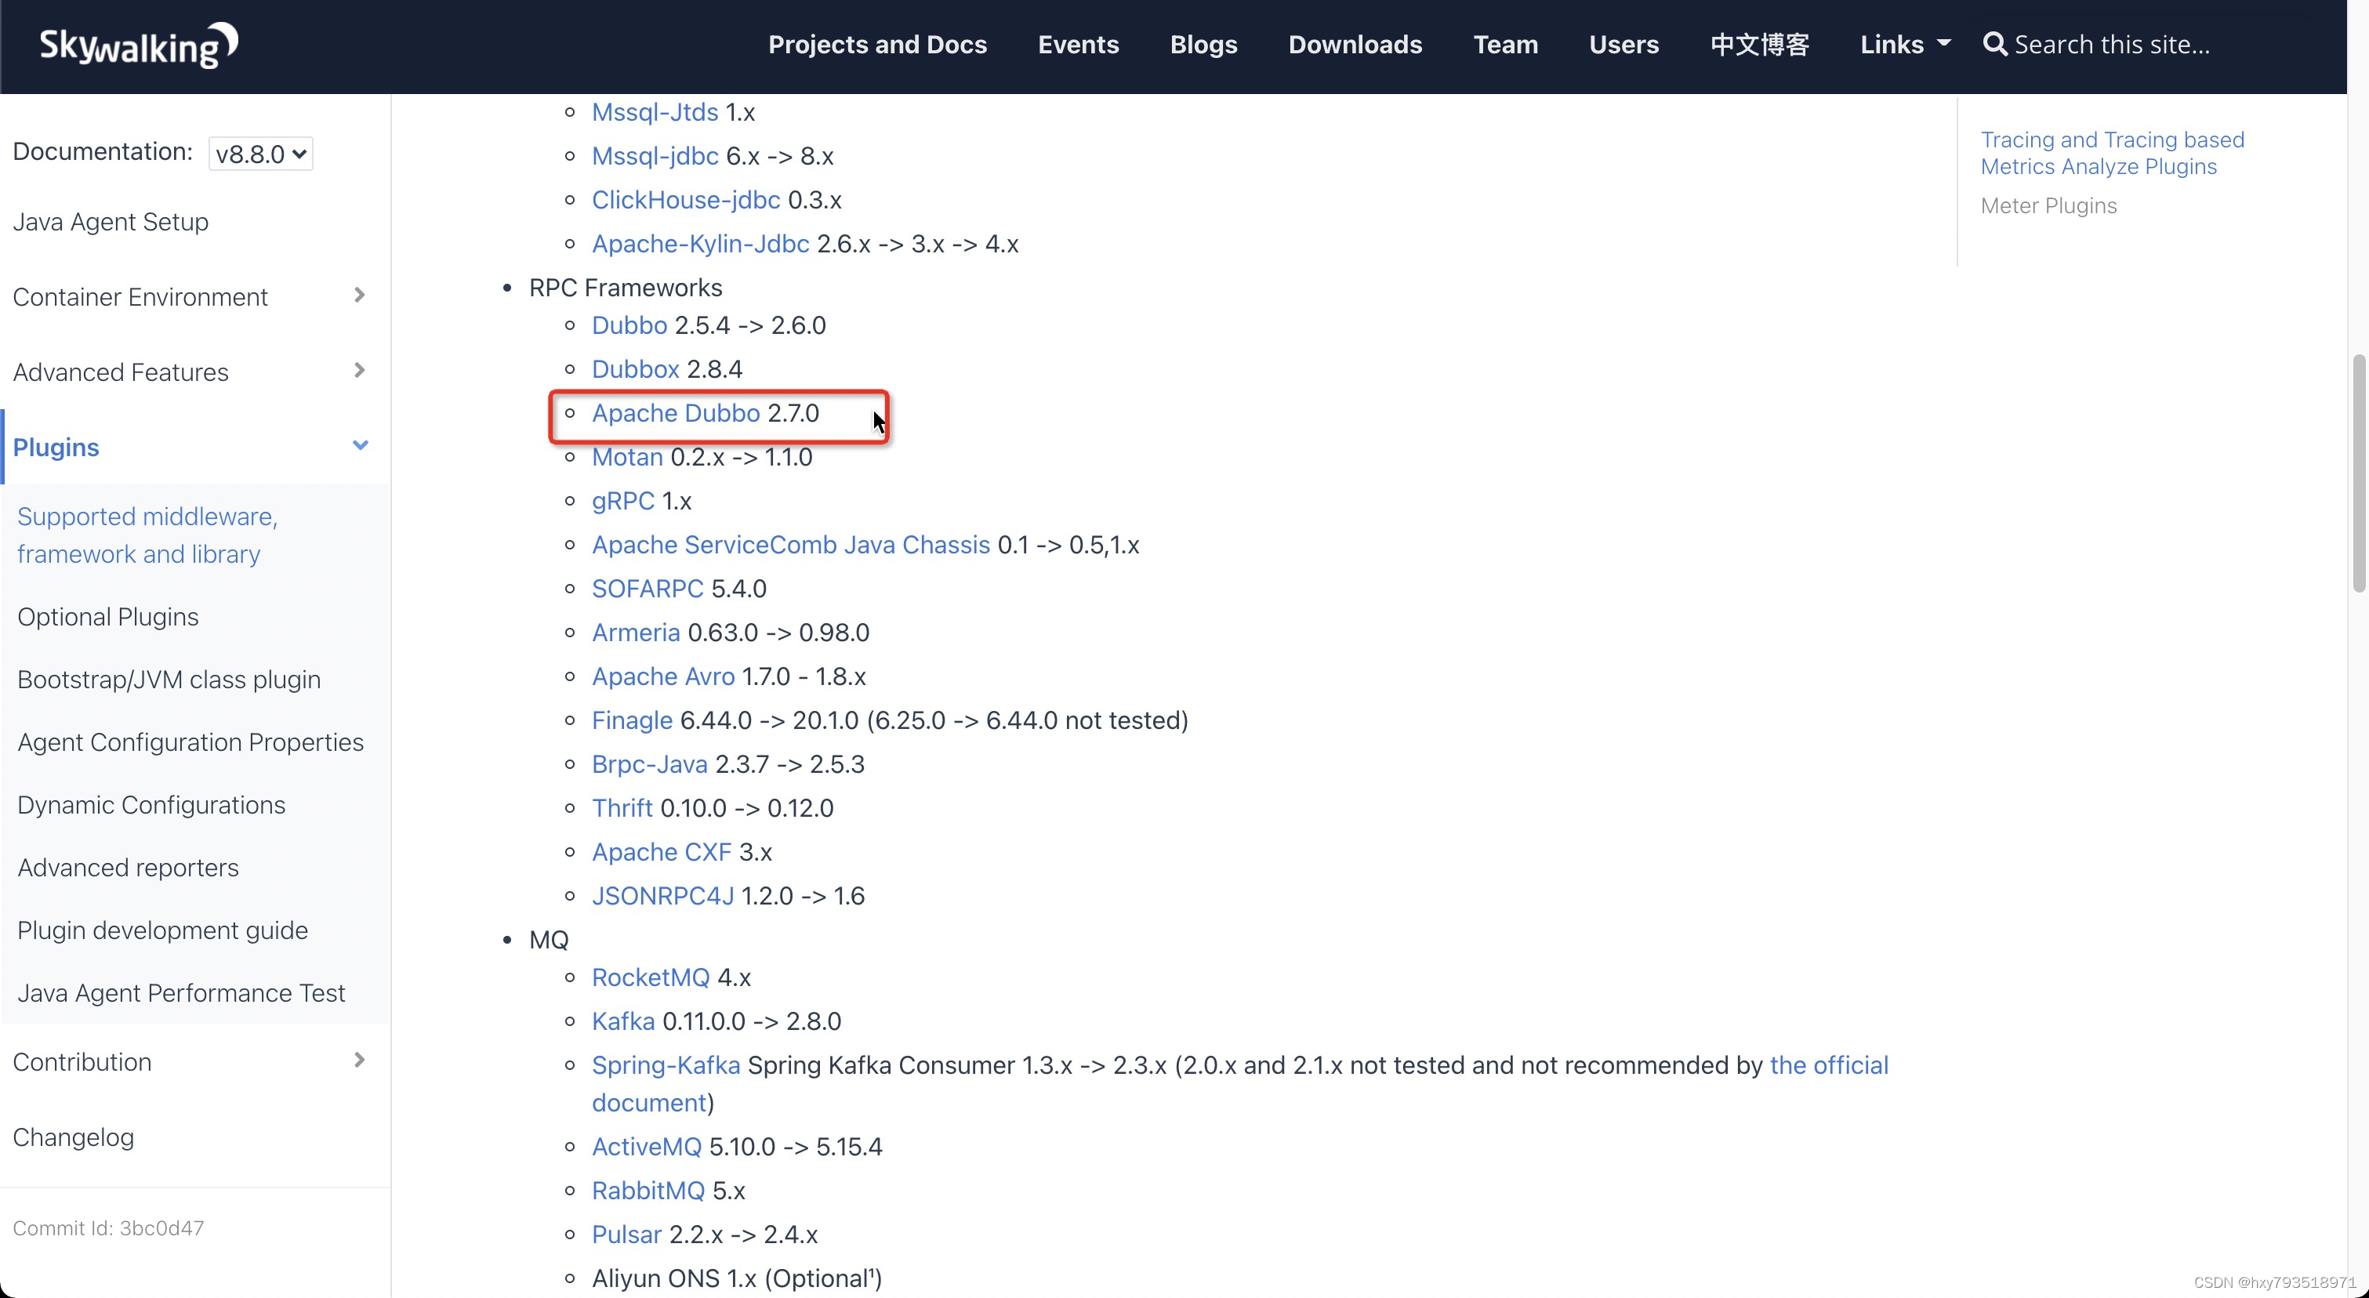Go to the Events page
Viewport: 2369px width, 1298px height.
[x=1078, y=44]
